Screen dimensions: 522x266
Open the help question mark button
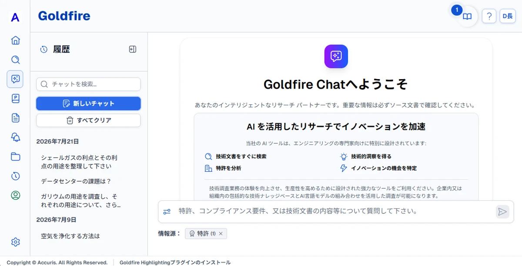(489, 17)
